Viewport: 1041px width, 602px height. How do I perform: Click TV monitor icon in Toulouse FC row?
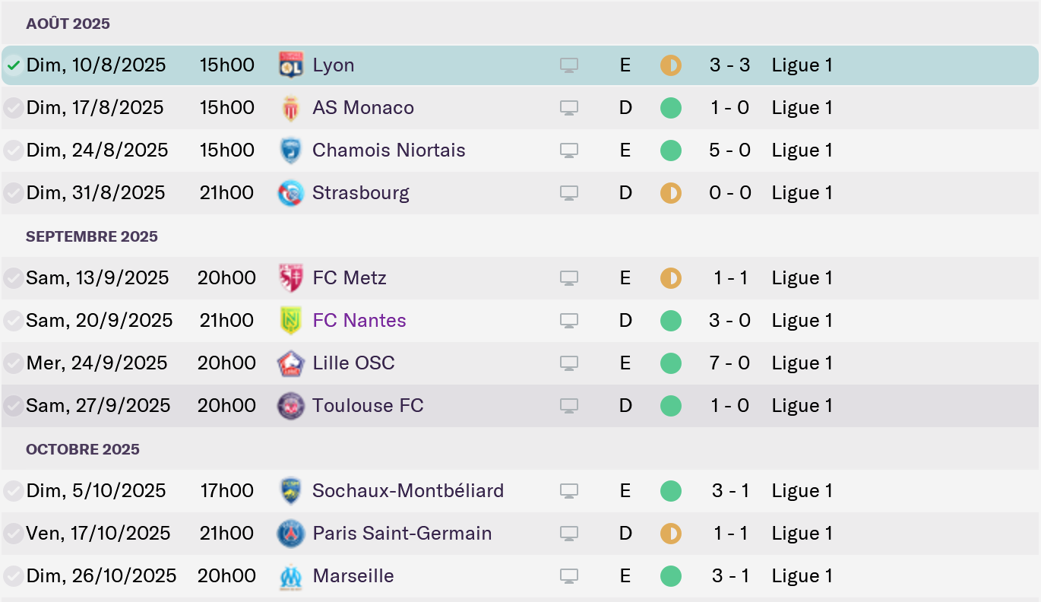point(569,406)
